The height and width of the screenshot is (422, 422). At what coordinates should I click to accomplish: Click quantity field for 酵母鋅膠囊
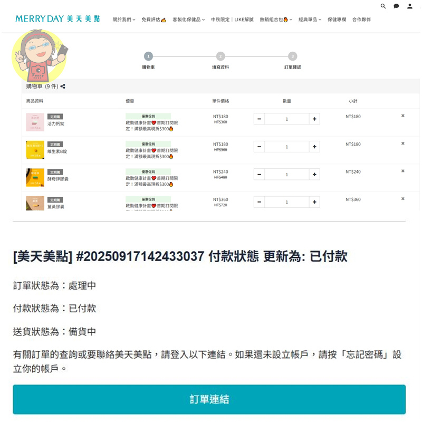click(x=287, y=175)
